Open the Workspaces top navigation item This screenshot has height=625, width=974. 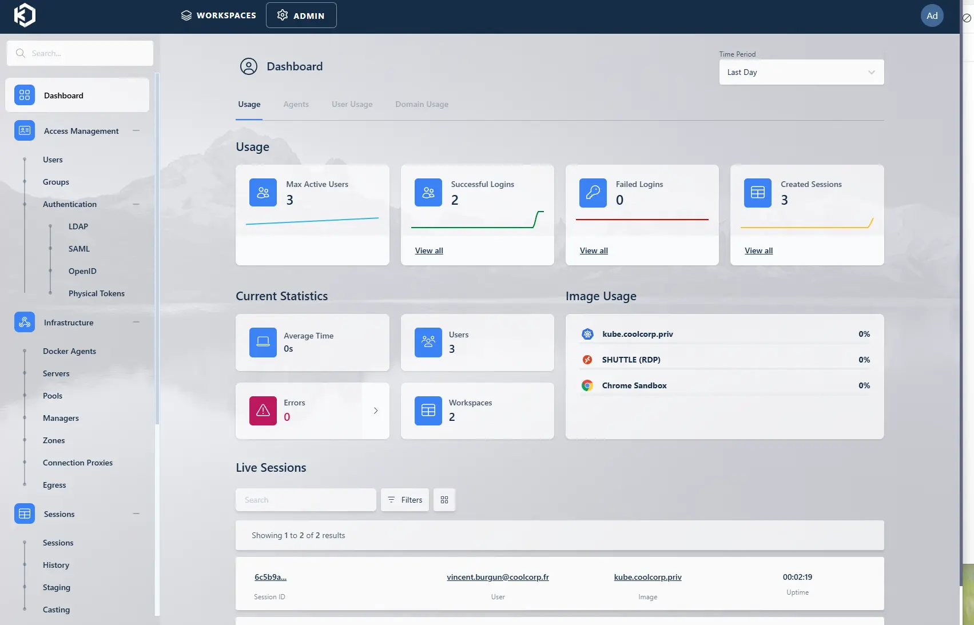pyautogui.click(x=218, y=15)
